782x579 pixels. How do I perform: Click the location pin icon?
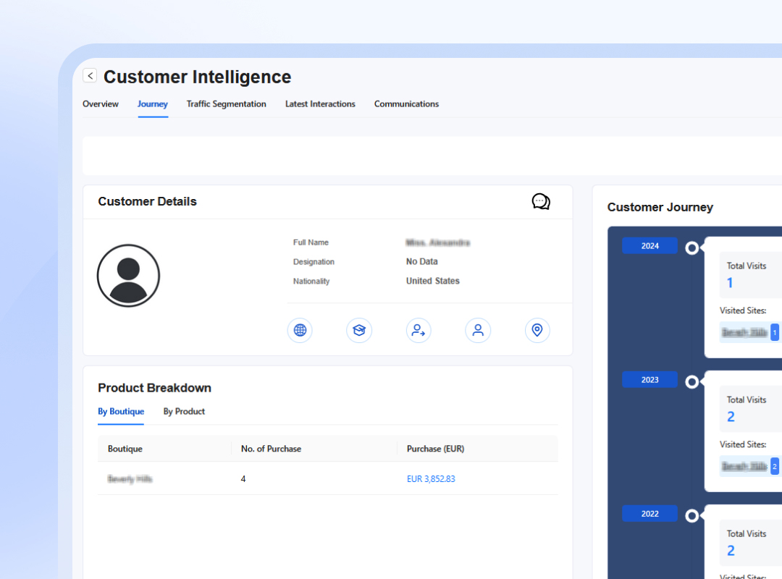click(537, 330)
